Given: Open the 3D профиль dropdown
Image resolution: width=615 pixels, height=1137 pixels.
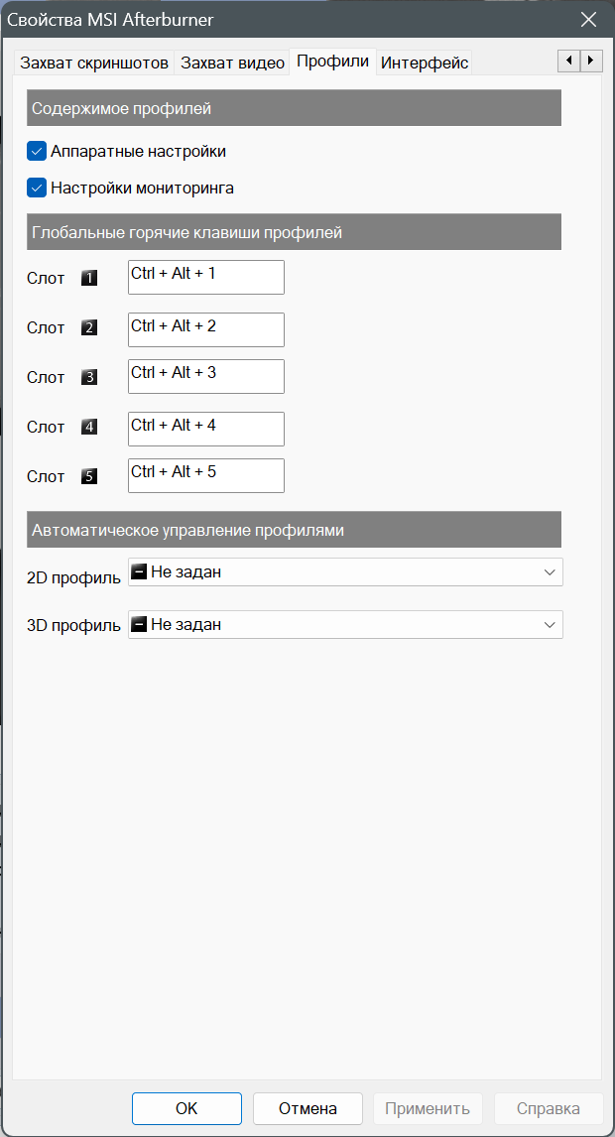Looking at the screenshot, I should click(x=345, y=625).
